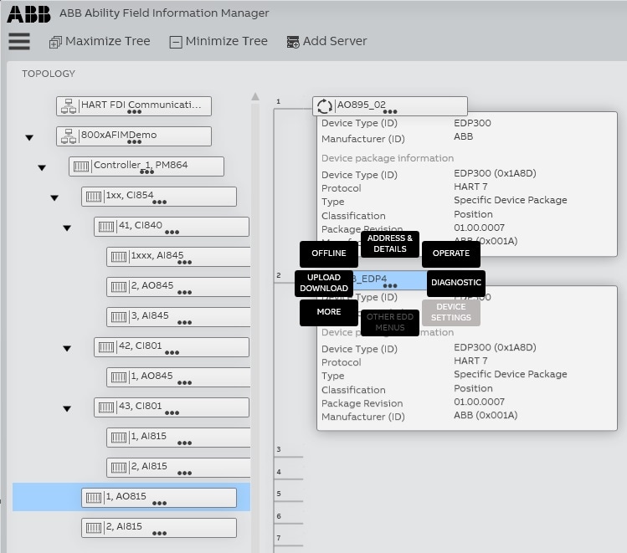Viewport: 627px width, 553px height.
Task: Click the 3, AI845 module icon
Action: [119, 317]
